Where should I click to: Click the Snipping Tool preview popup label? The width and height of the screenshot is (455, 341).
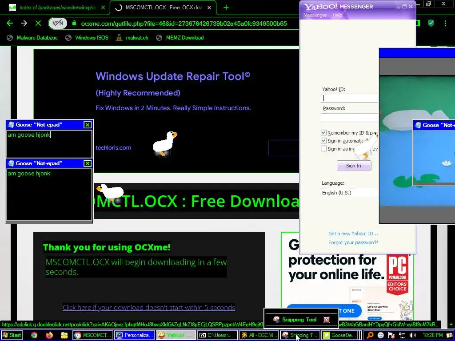299,320
